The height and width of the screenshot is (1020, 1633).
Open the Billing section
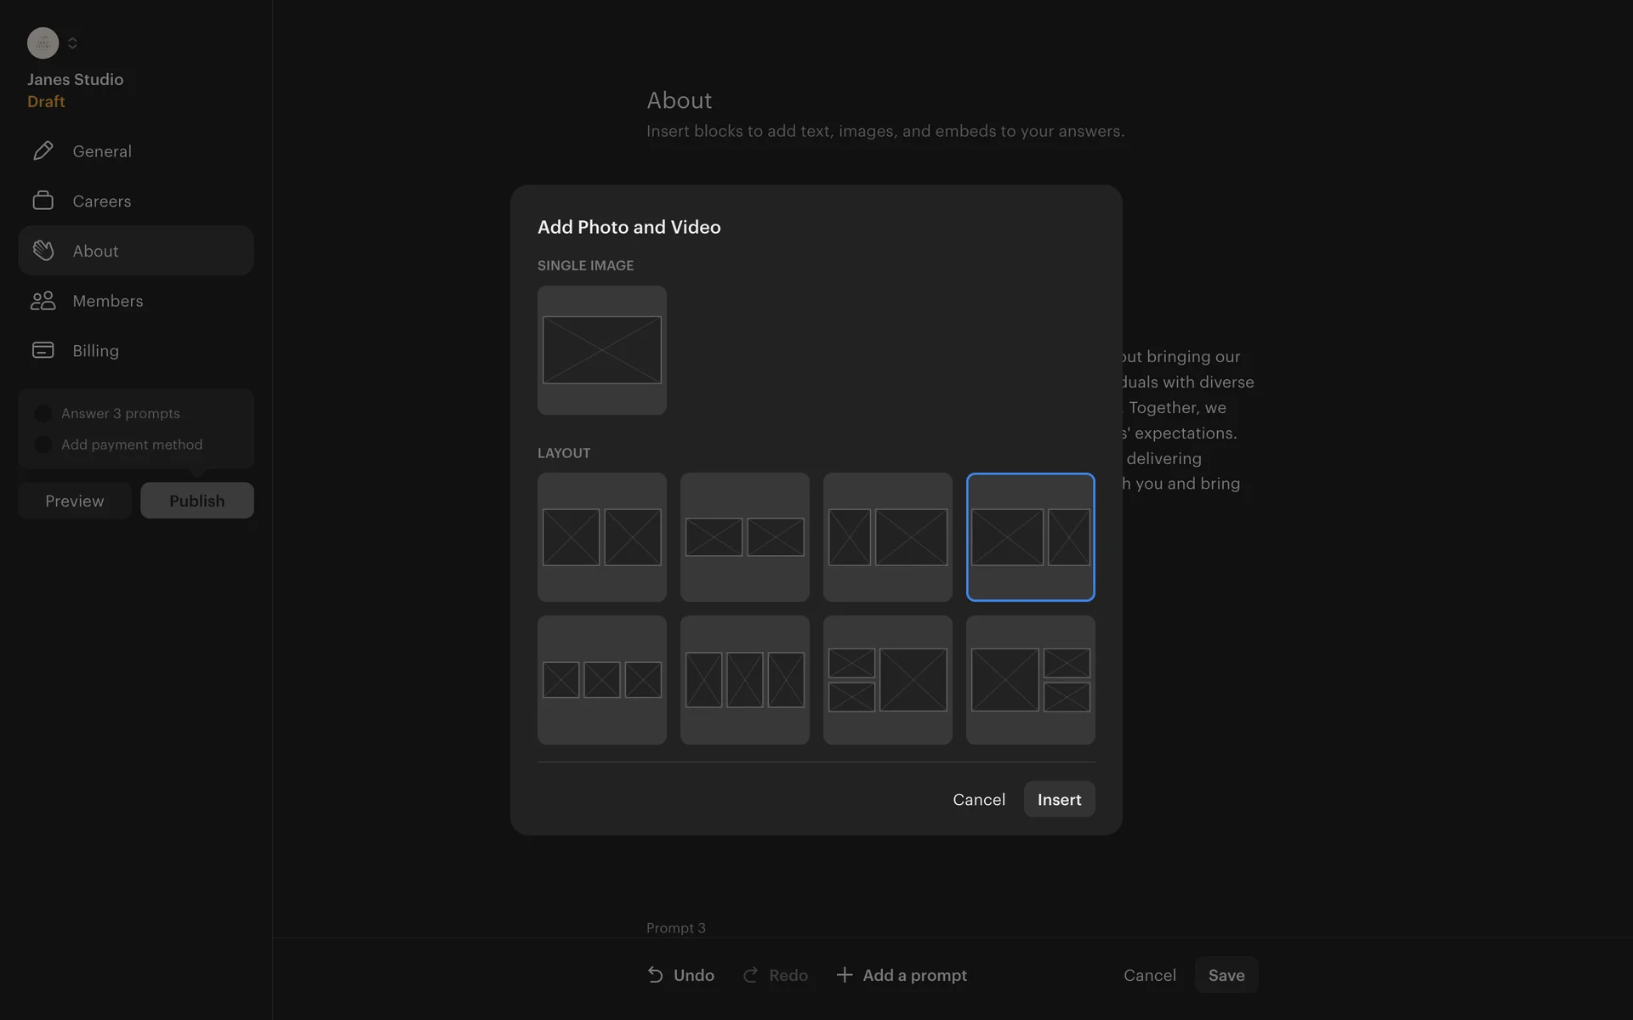(95, 350)
